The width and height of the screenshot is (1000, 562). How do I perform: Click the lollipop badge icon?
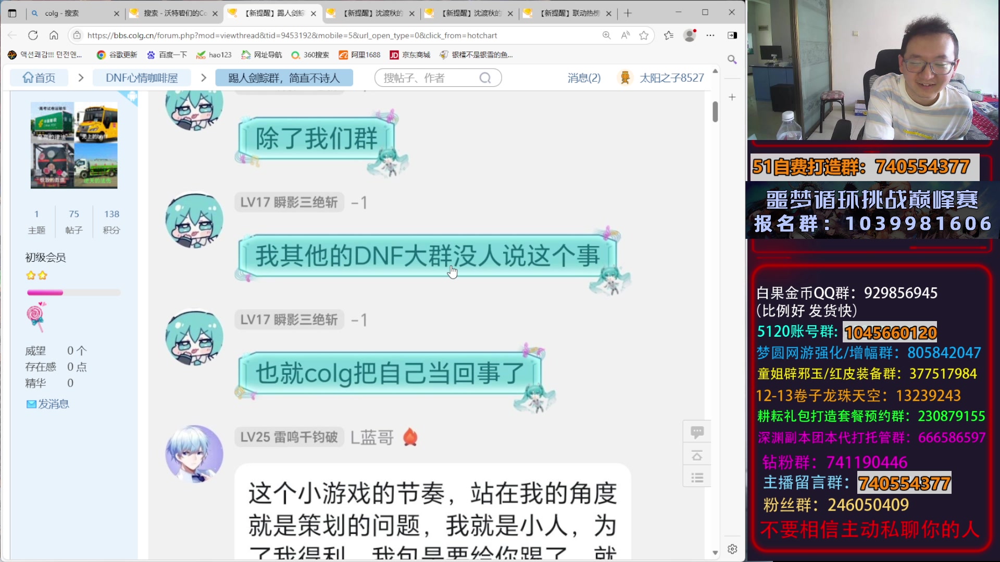[36, 317]
